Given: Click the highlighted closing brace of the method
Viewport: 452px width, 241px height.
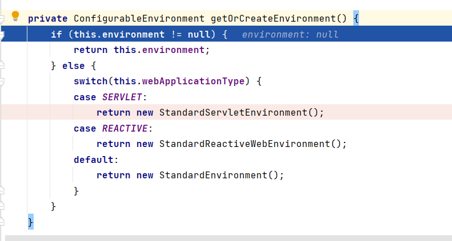Looking at the screenshot, I should click(x=31, y=222).
